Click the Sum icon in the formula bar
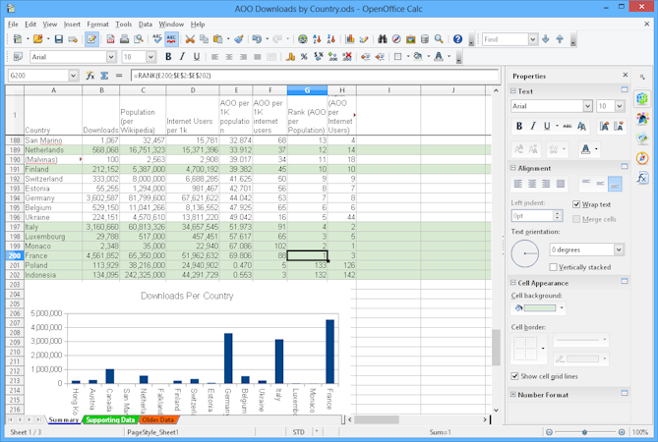 [x=104, y=76]
